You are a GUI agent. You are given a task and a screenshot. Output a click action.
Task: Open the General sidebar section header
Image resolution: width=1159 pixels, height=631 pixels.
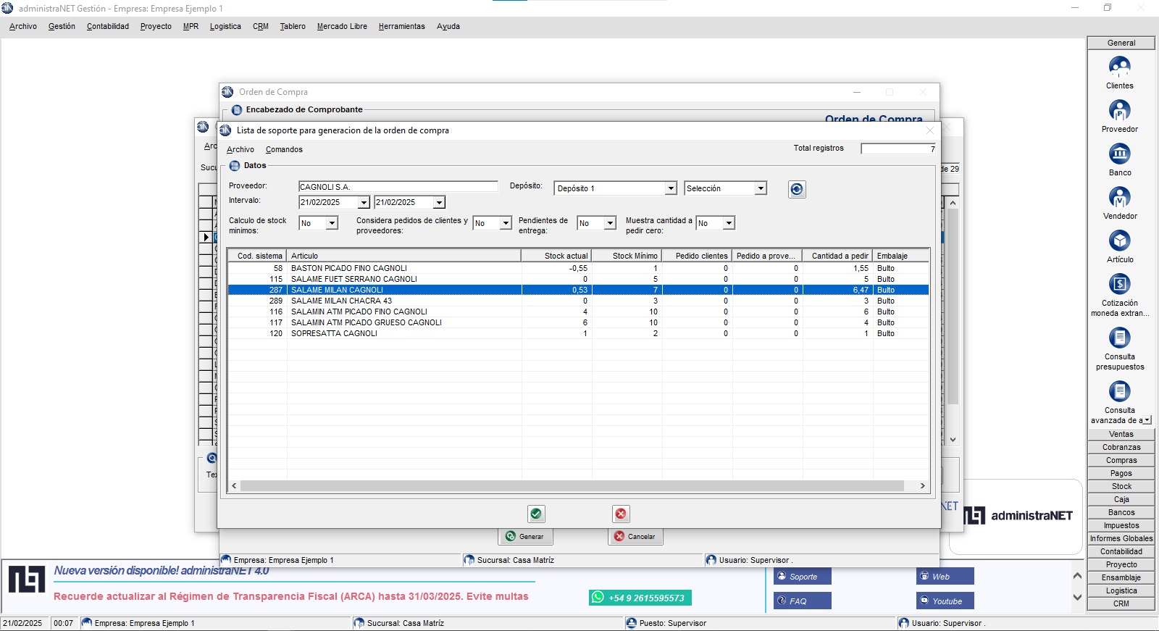click(x=1121, y=43)
